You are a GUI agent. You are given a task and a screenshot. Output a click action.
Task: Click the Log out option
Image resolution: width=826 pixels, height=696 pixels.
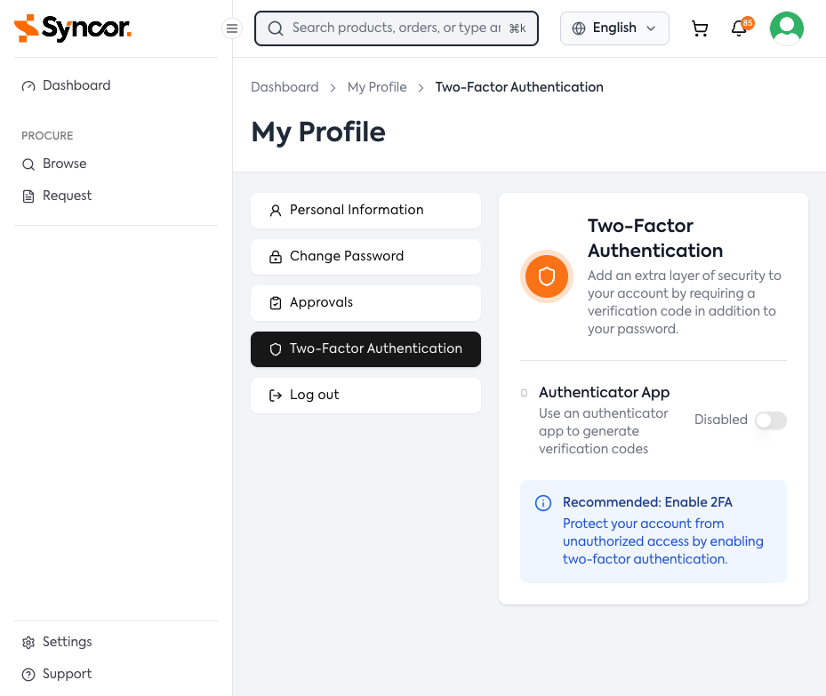365,396
